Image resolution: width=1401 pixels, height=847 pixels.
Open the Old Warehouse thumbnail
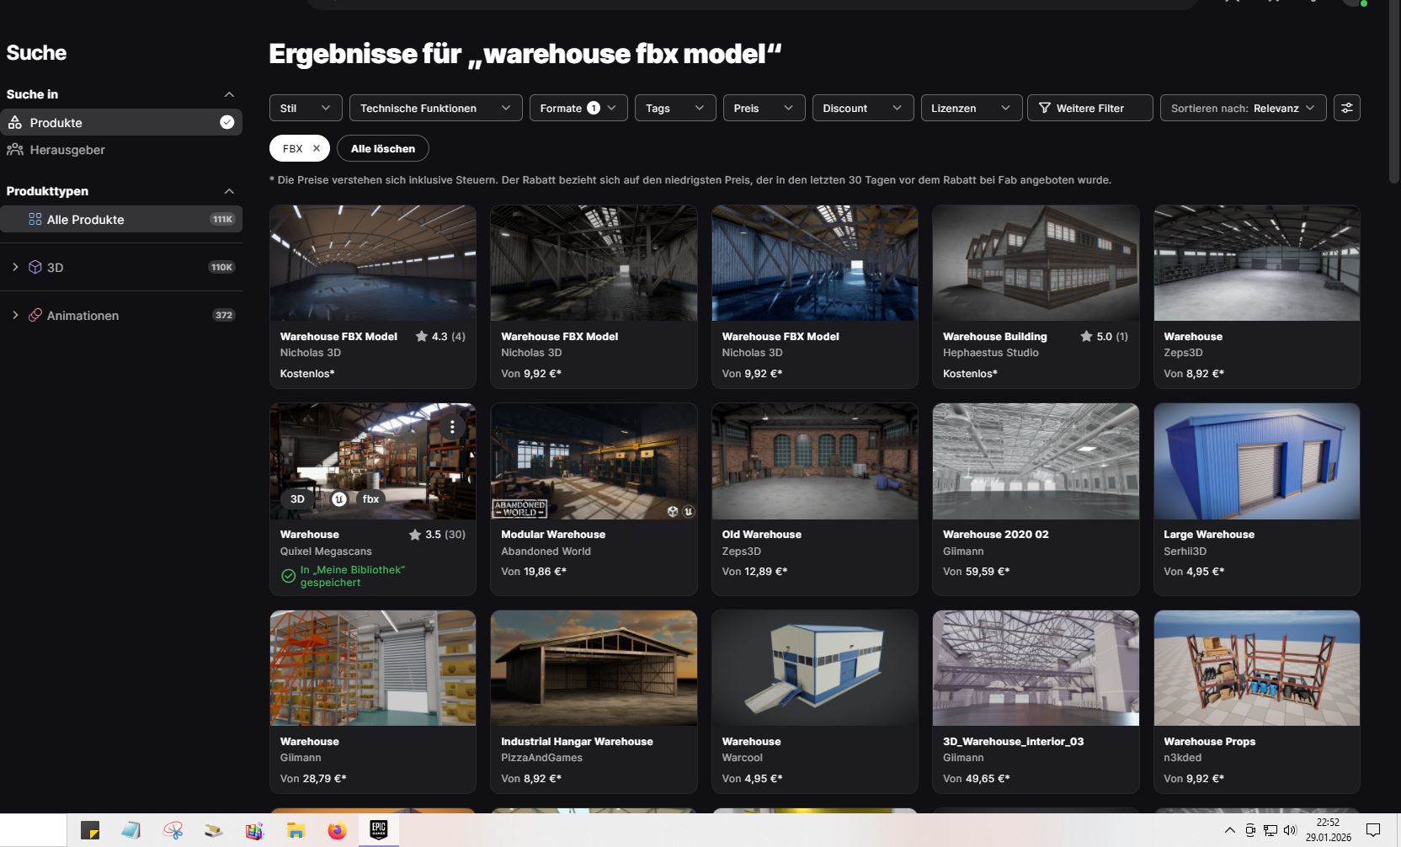pyautogui.click(x=815, y=461)
